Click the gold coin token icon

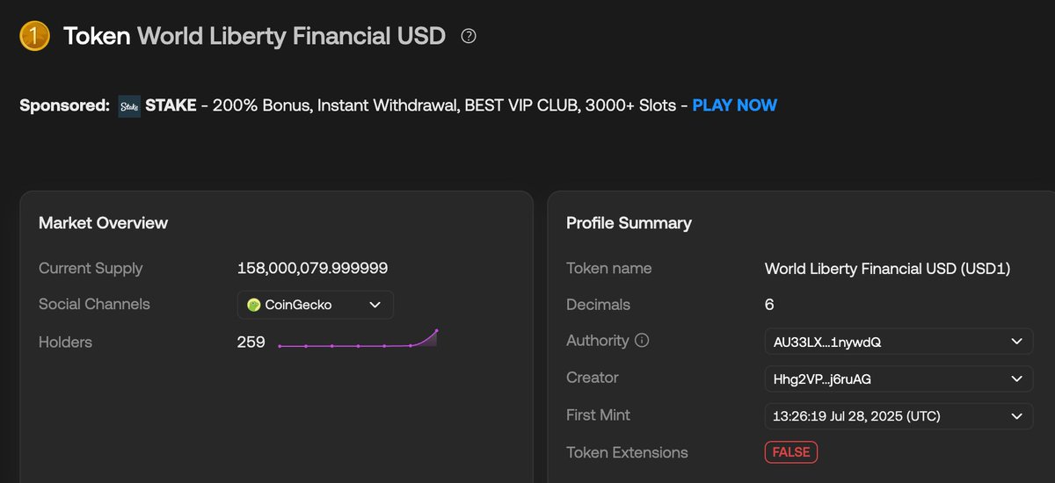(x=33, y=36)
